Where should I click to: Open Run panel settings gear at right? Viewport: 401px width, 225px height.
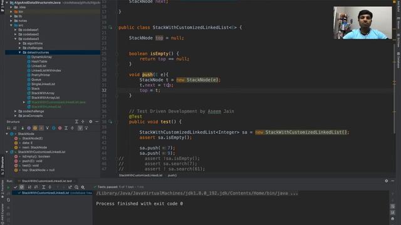pyautogui.click(x=386, y=181)
